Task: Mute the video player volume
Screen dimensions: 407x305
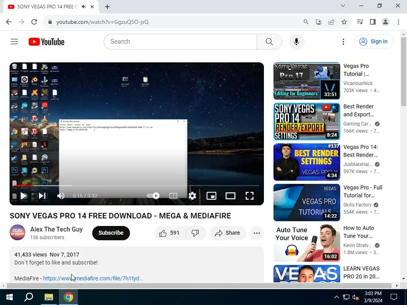Action: [61, 196]
